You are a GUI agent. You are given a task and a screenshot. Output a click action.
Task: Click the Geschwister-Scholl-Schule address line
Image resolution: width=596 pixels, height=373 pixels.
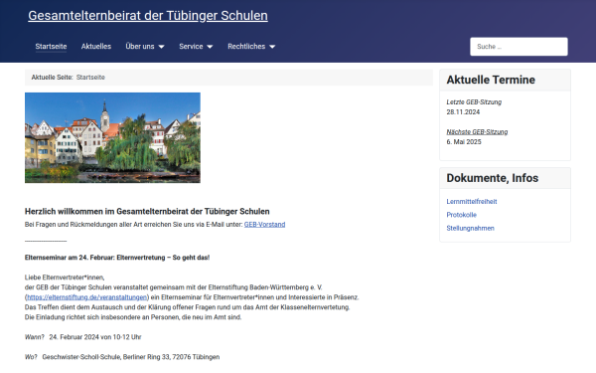pos(131,357)
